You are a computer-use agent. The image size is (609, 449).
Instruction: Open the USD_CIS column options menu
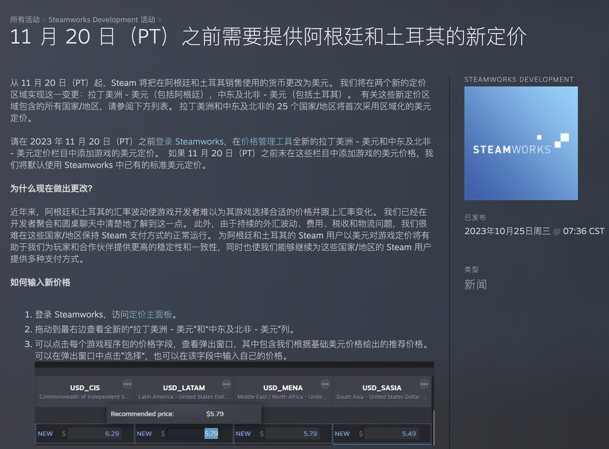click(127, 383)
